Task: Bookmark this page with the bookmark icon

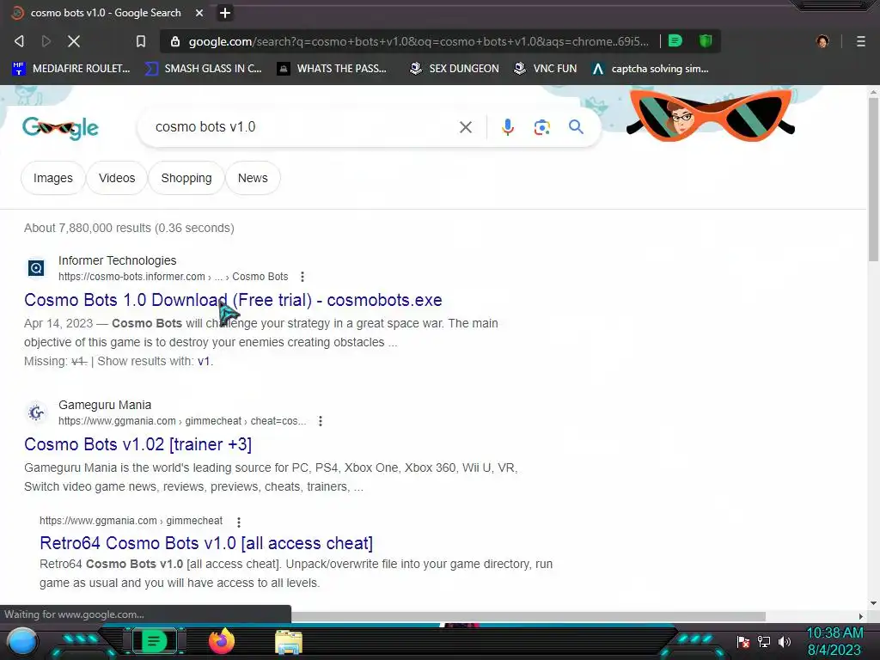Action: coord(141,41)
